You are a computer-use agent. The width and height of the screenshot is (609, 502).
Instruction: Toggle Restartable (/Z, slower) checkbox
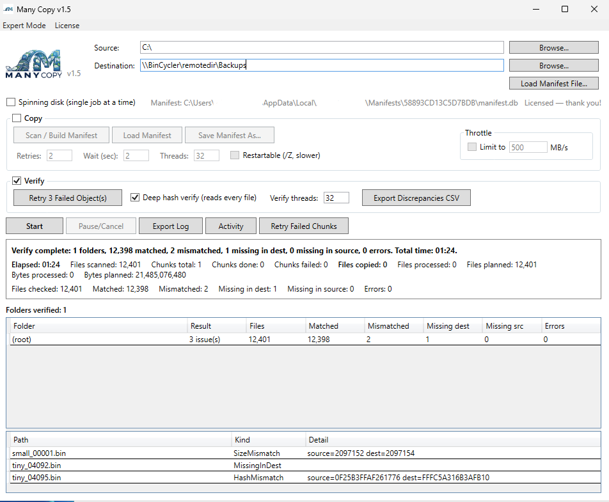click(x=235, y=155)
